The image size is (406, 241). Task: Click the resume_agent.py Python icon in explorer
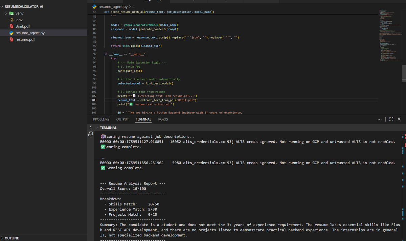(x=12, y=33)
